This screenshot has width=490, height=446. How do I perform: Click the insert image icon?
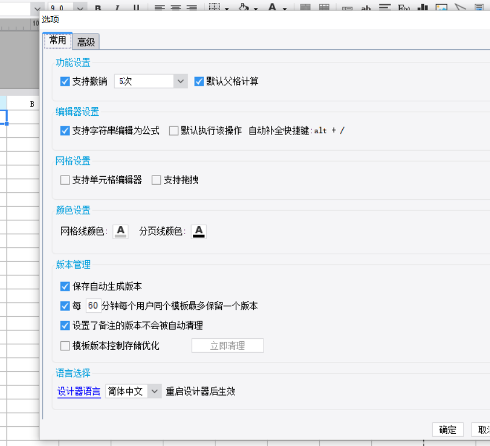pos(441,8)
